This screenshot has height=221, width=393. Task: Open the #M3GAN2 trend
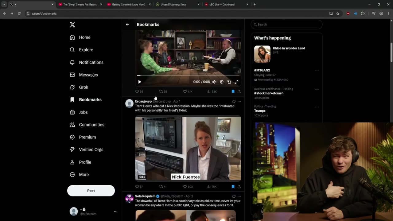[262, 70]
